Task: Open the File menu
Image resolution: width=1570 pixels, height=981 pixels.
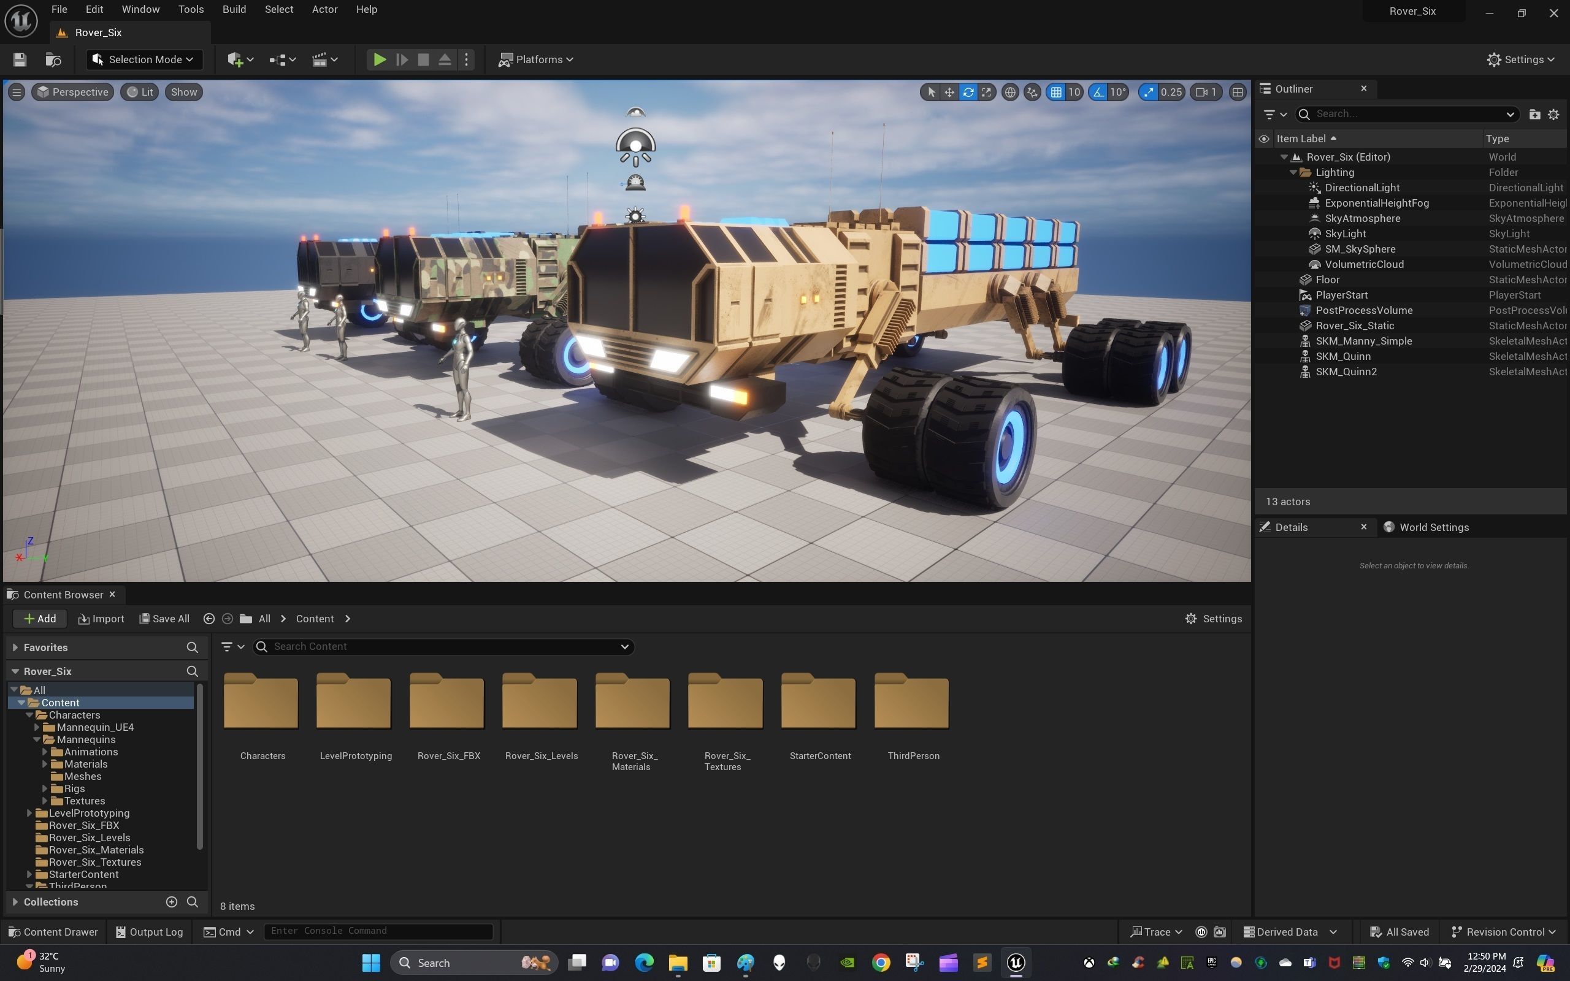Action: tap(59, 10)
